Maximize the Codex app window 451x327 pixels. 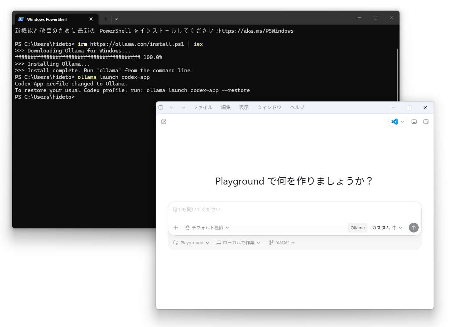tap(410, 107)
